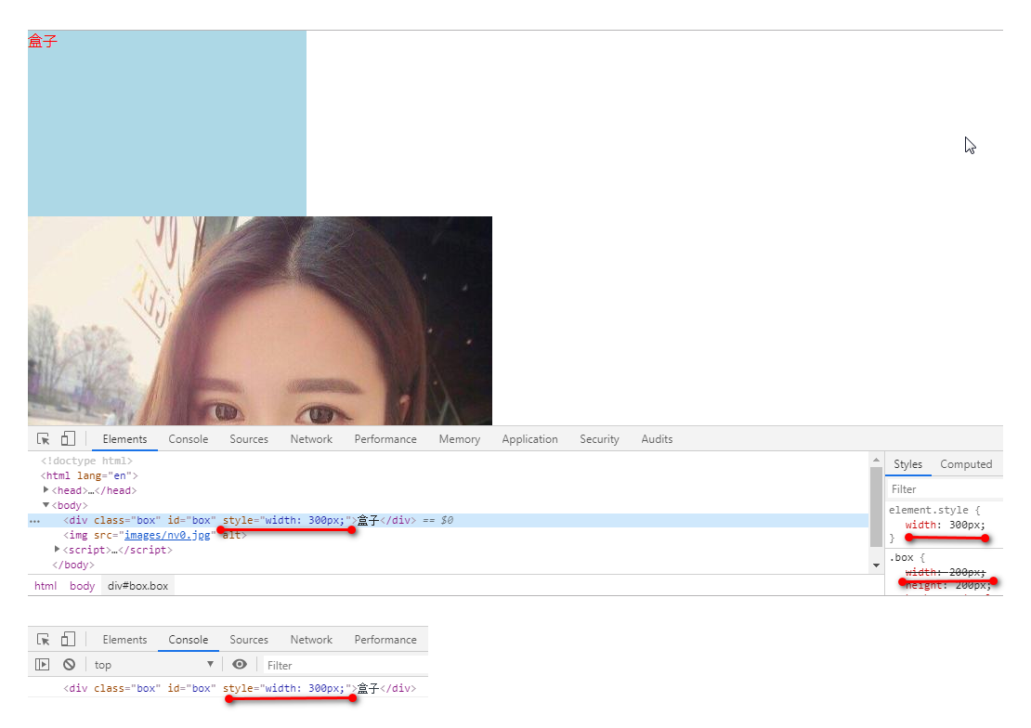Viewport: 1031px width, 728px height.
Task: Click the red 盒子 text
Action: tap(43, 41)
